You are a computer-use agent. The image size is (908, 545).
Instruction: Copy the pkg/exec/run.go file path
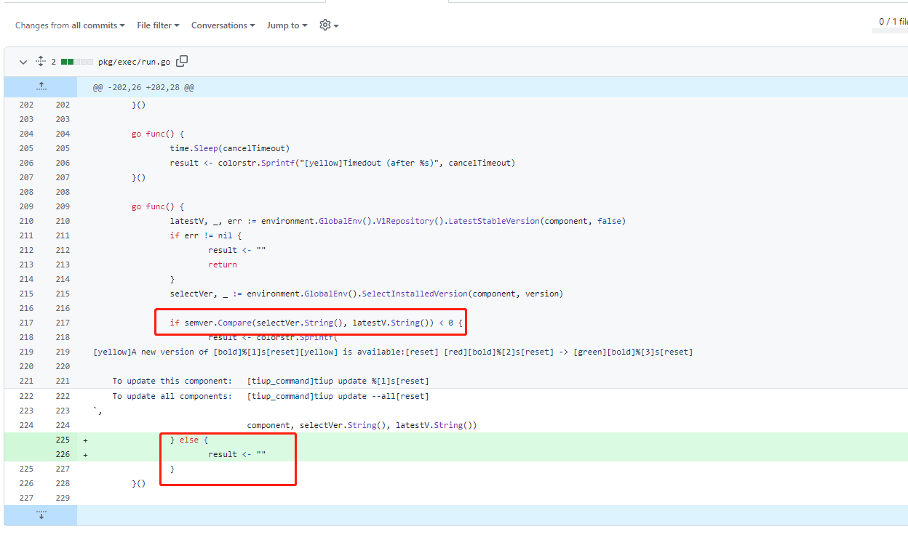182,62
